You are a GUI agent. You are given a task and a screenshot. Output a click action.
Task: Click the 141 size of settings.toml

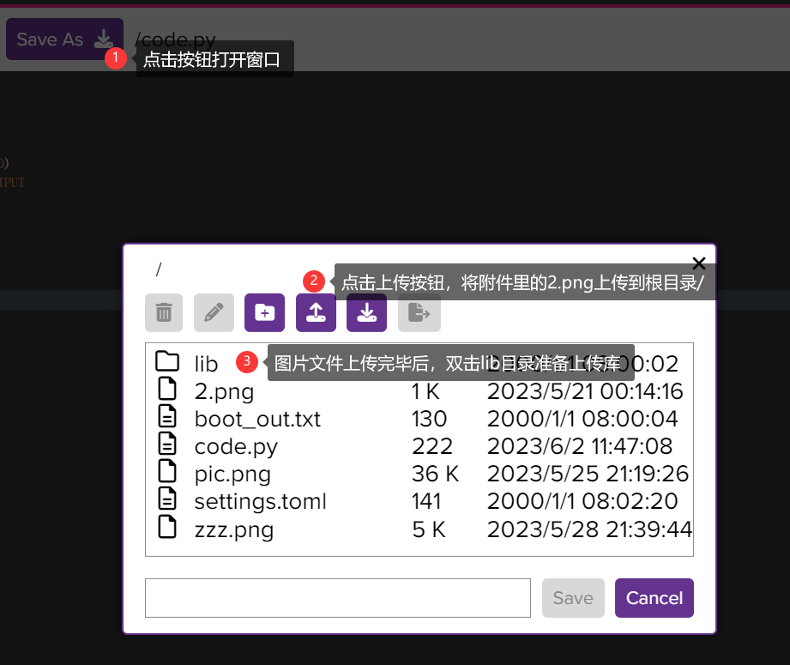[x=426, y=501]
